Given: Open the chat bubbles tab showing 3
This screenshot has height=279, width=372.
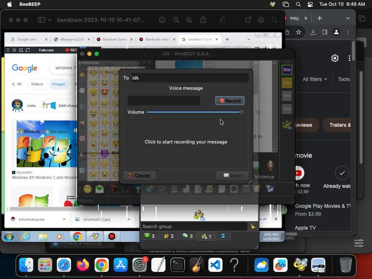Looking at the screenshot, I should pos(187,236).
